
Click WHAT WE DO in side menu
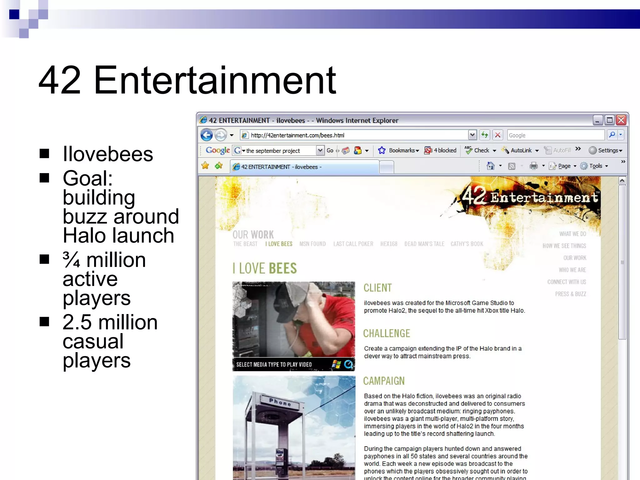[572, 234]
